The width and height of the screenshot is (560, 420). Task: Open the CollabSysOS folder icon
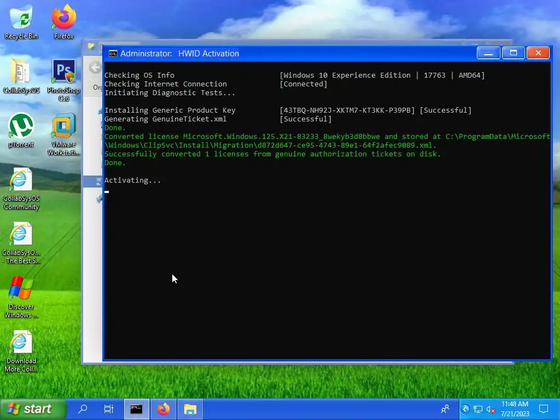(21, 75)
